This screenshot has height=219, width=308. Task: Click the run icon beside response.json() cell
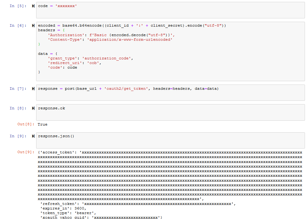click(33, 136)
